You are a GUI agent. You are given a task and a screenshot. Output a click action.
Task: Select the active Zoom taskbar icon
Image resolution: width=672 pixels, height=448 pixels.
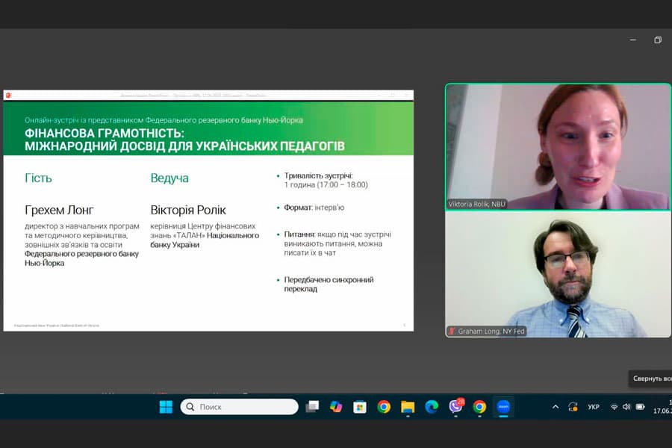tap(503, 407)
